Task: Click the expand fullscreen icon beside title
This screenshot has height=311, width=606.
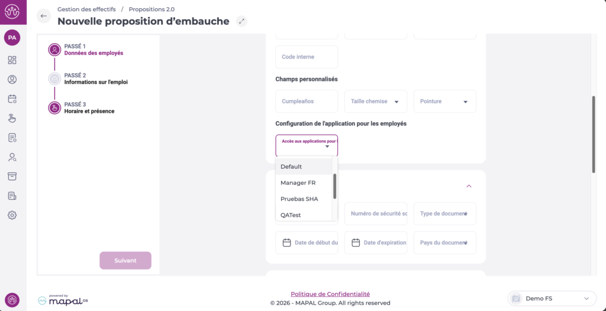Action: click(241, 21)
